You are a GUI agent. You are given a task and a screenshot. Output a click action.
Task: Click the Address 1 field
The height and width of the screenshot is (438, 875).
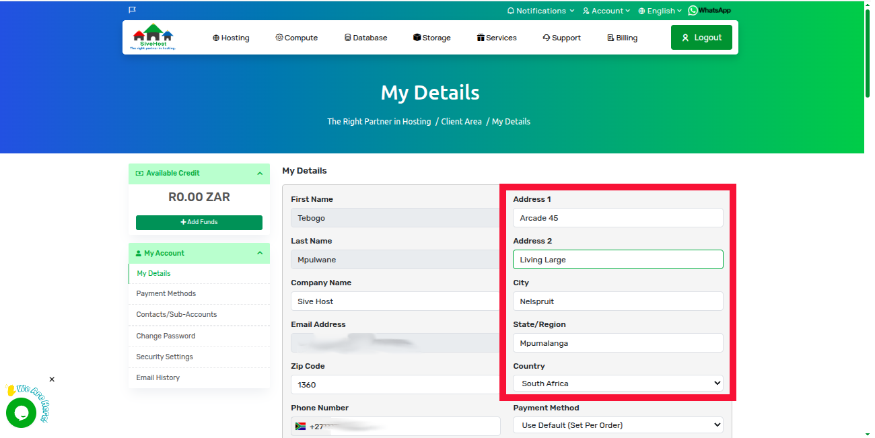(x=618, y=218)
